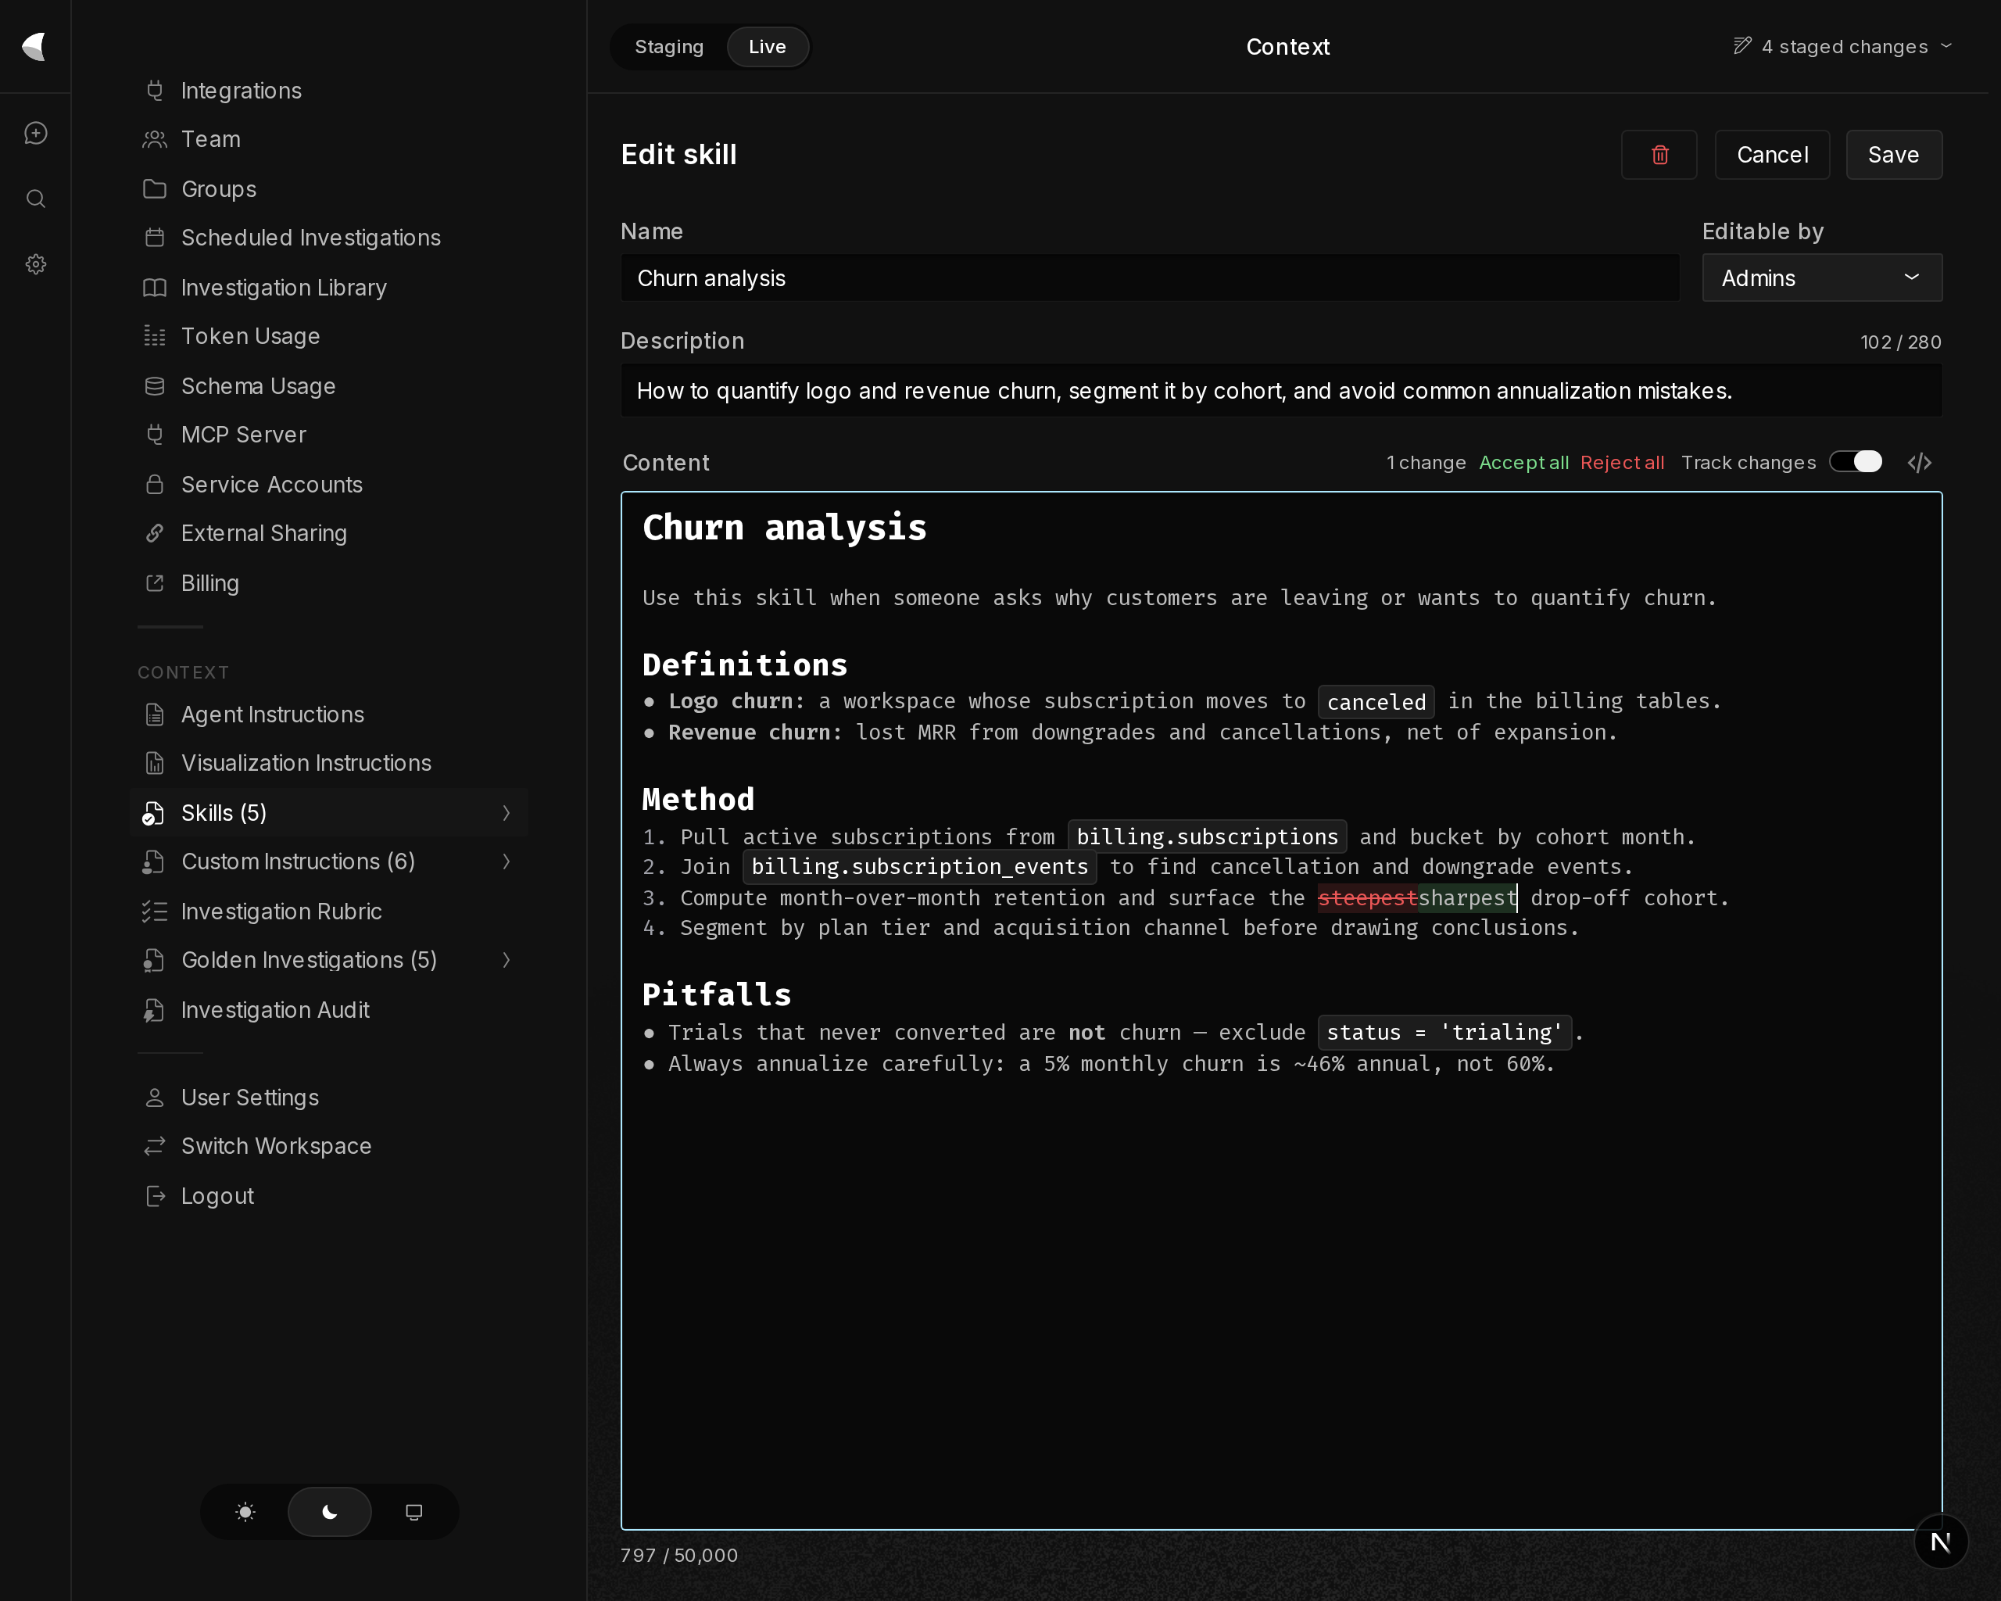Click the Pitfalls heading in the editor
Viewport: 2001px width, 1601px height.
717,995
